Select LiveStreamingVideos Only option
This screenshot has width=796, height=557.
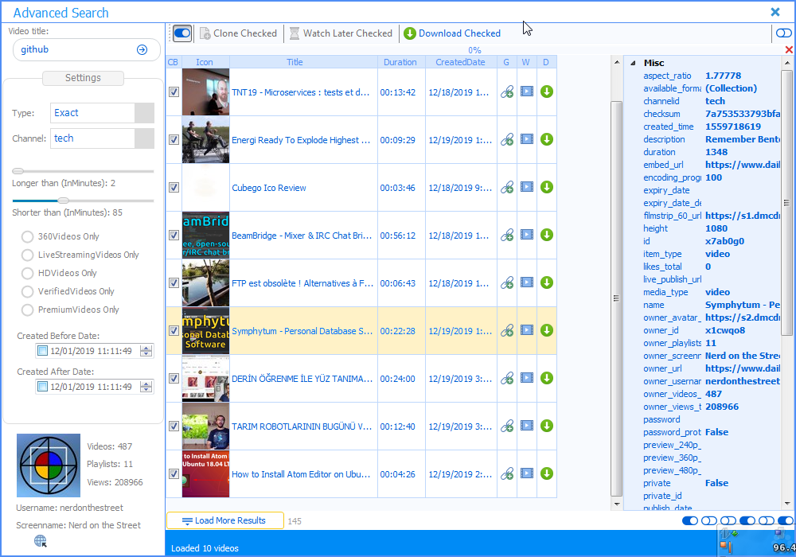(27, 255)
